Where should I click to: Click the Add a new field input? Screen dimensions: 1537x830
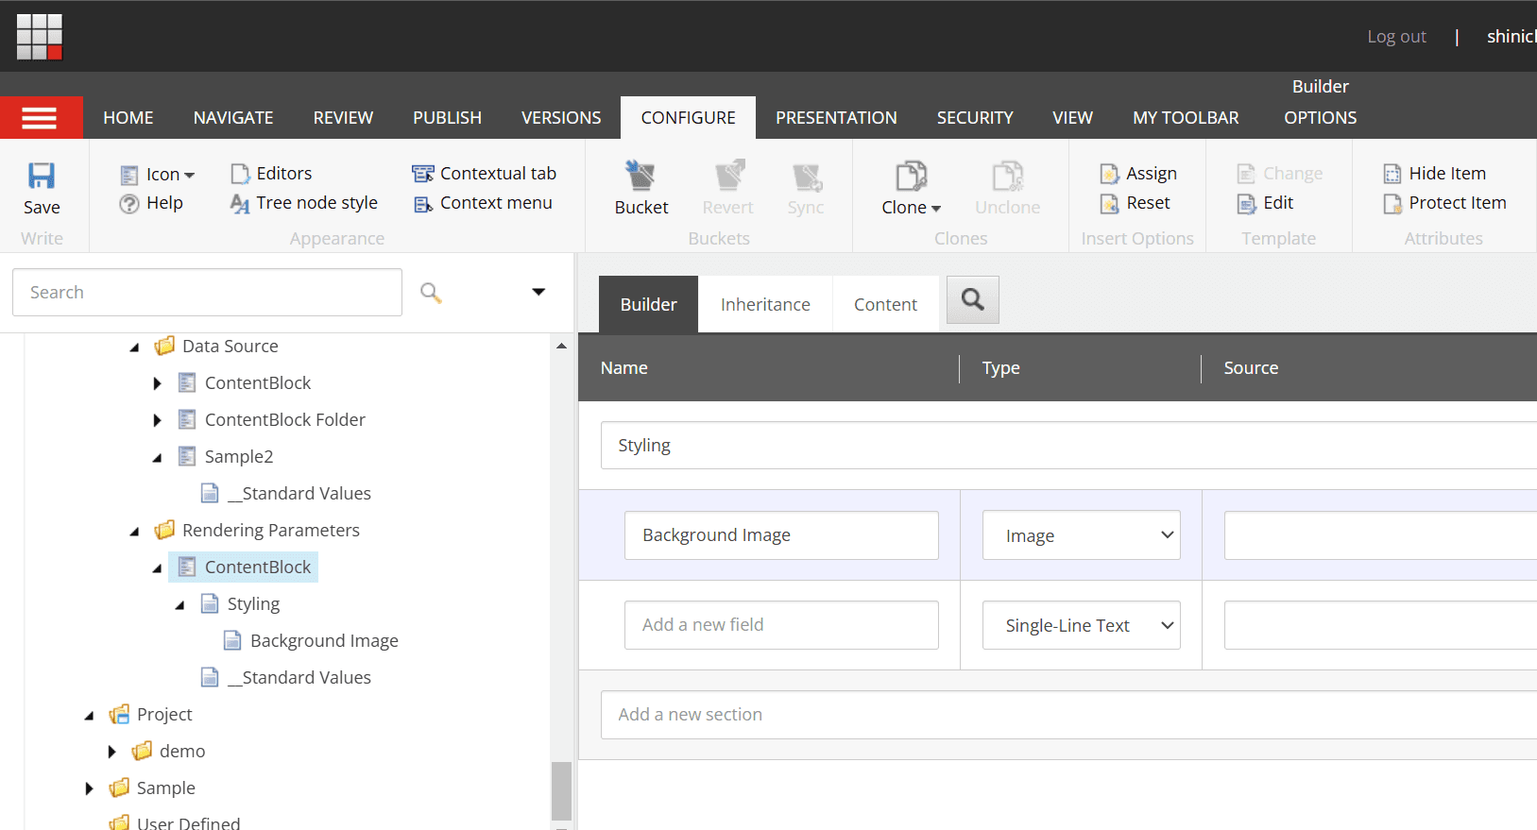780,625
